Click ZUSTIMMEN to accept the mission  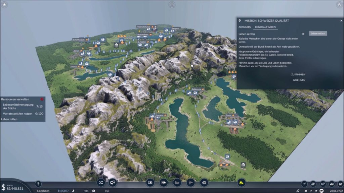[x=298, y=75]
